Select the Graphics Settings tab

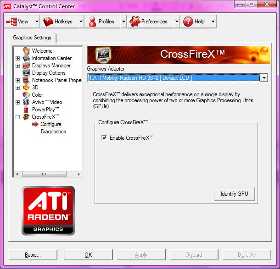point(32,38)
